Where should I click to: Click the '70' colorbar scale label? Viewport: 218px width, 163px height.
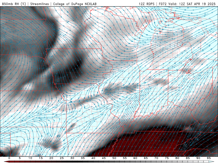point(156,158)
